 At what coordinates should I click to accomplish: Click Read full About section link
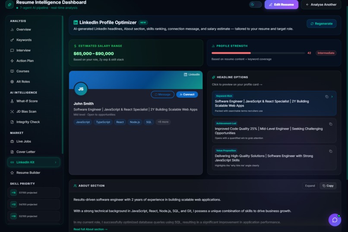(90, 229)
